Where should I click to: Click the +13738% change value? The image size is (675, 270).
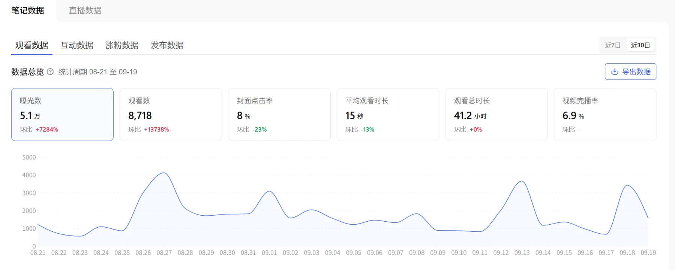pos(157,129)
